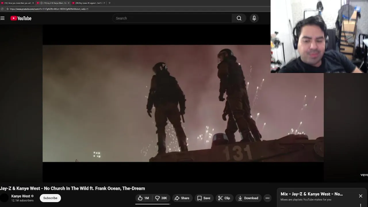The width and height of the screenshot is (368, 207).
Task: Click the Mix - Jay-Z & Kanye West title
Action: coord(312,194)
